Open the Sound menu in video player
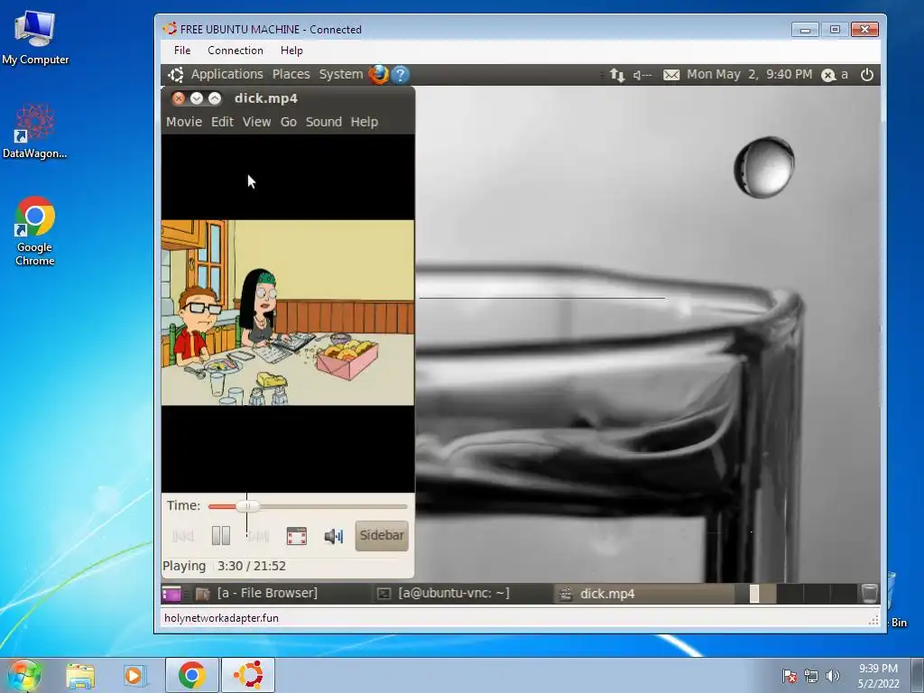The height and width of the screenshot is (693, 924). [x=324, y=122]
